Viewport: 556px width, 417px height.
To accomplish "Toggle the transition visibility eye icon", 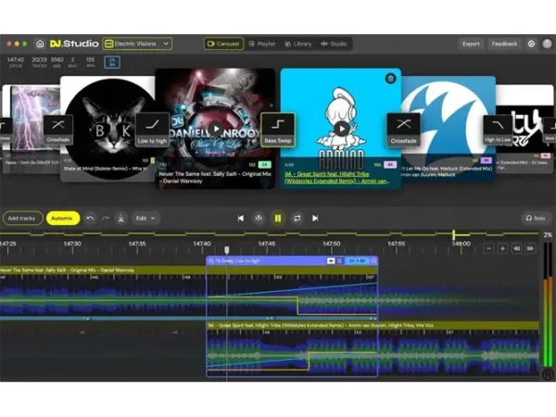I will point(331,261).
